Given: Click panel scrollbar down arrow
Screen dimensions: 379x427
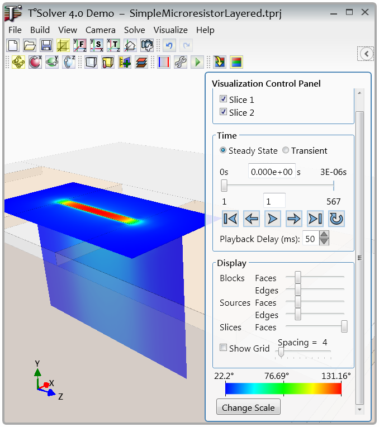Looking at the screenshot, I should tap(359, 409).
